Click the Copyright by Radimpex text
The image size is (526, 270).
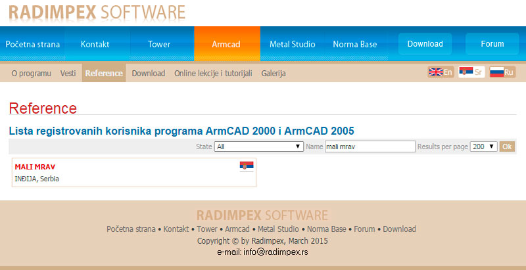(x=262, y=241)
